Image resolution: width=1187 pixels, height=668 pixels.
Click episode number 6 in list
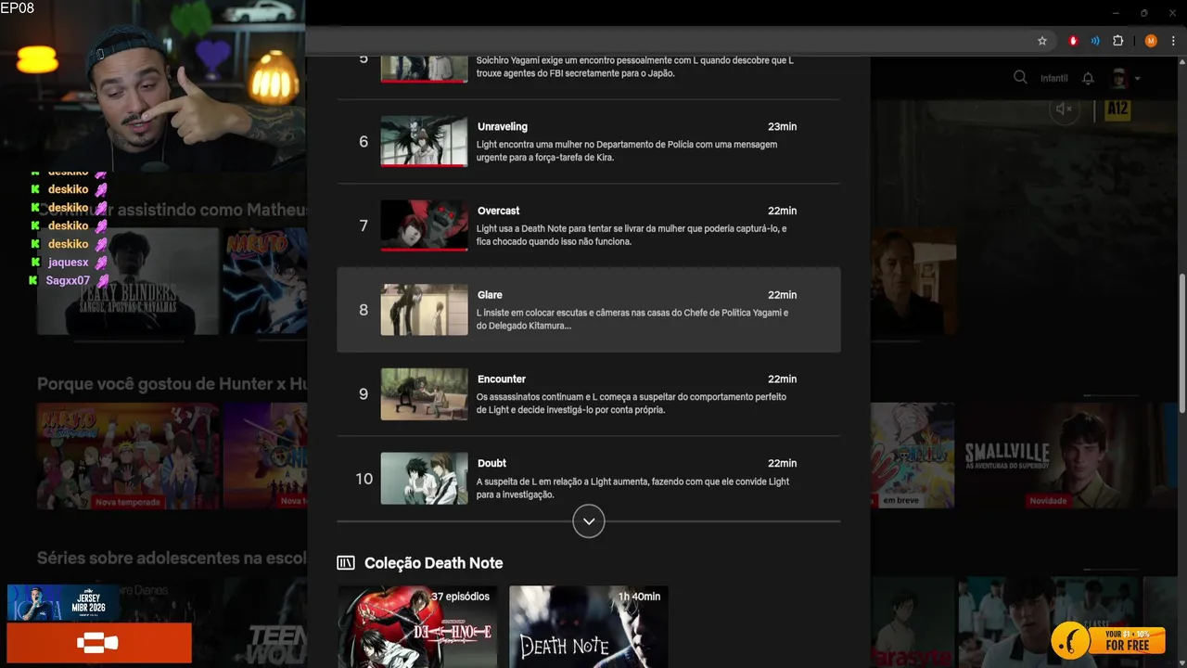[x=364, y=142]
